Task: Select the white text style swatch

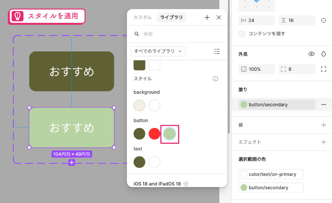Action: coord(154,162)
